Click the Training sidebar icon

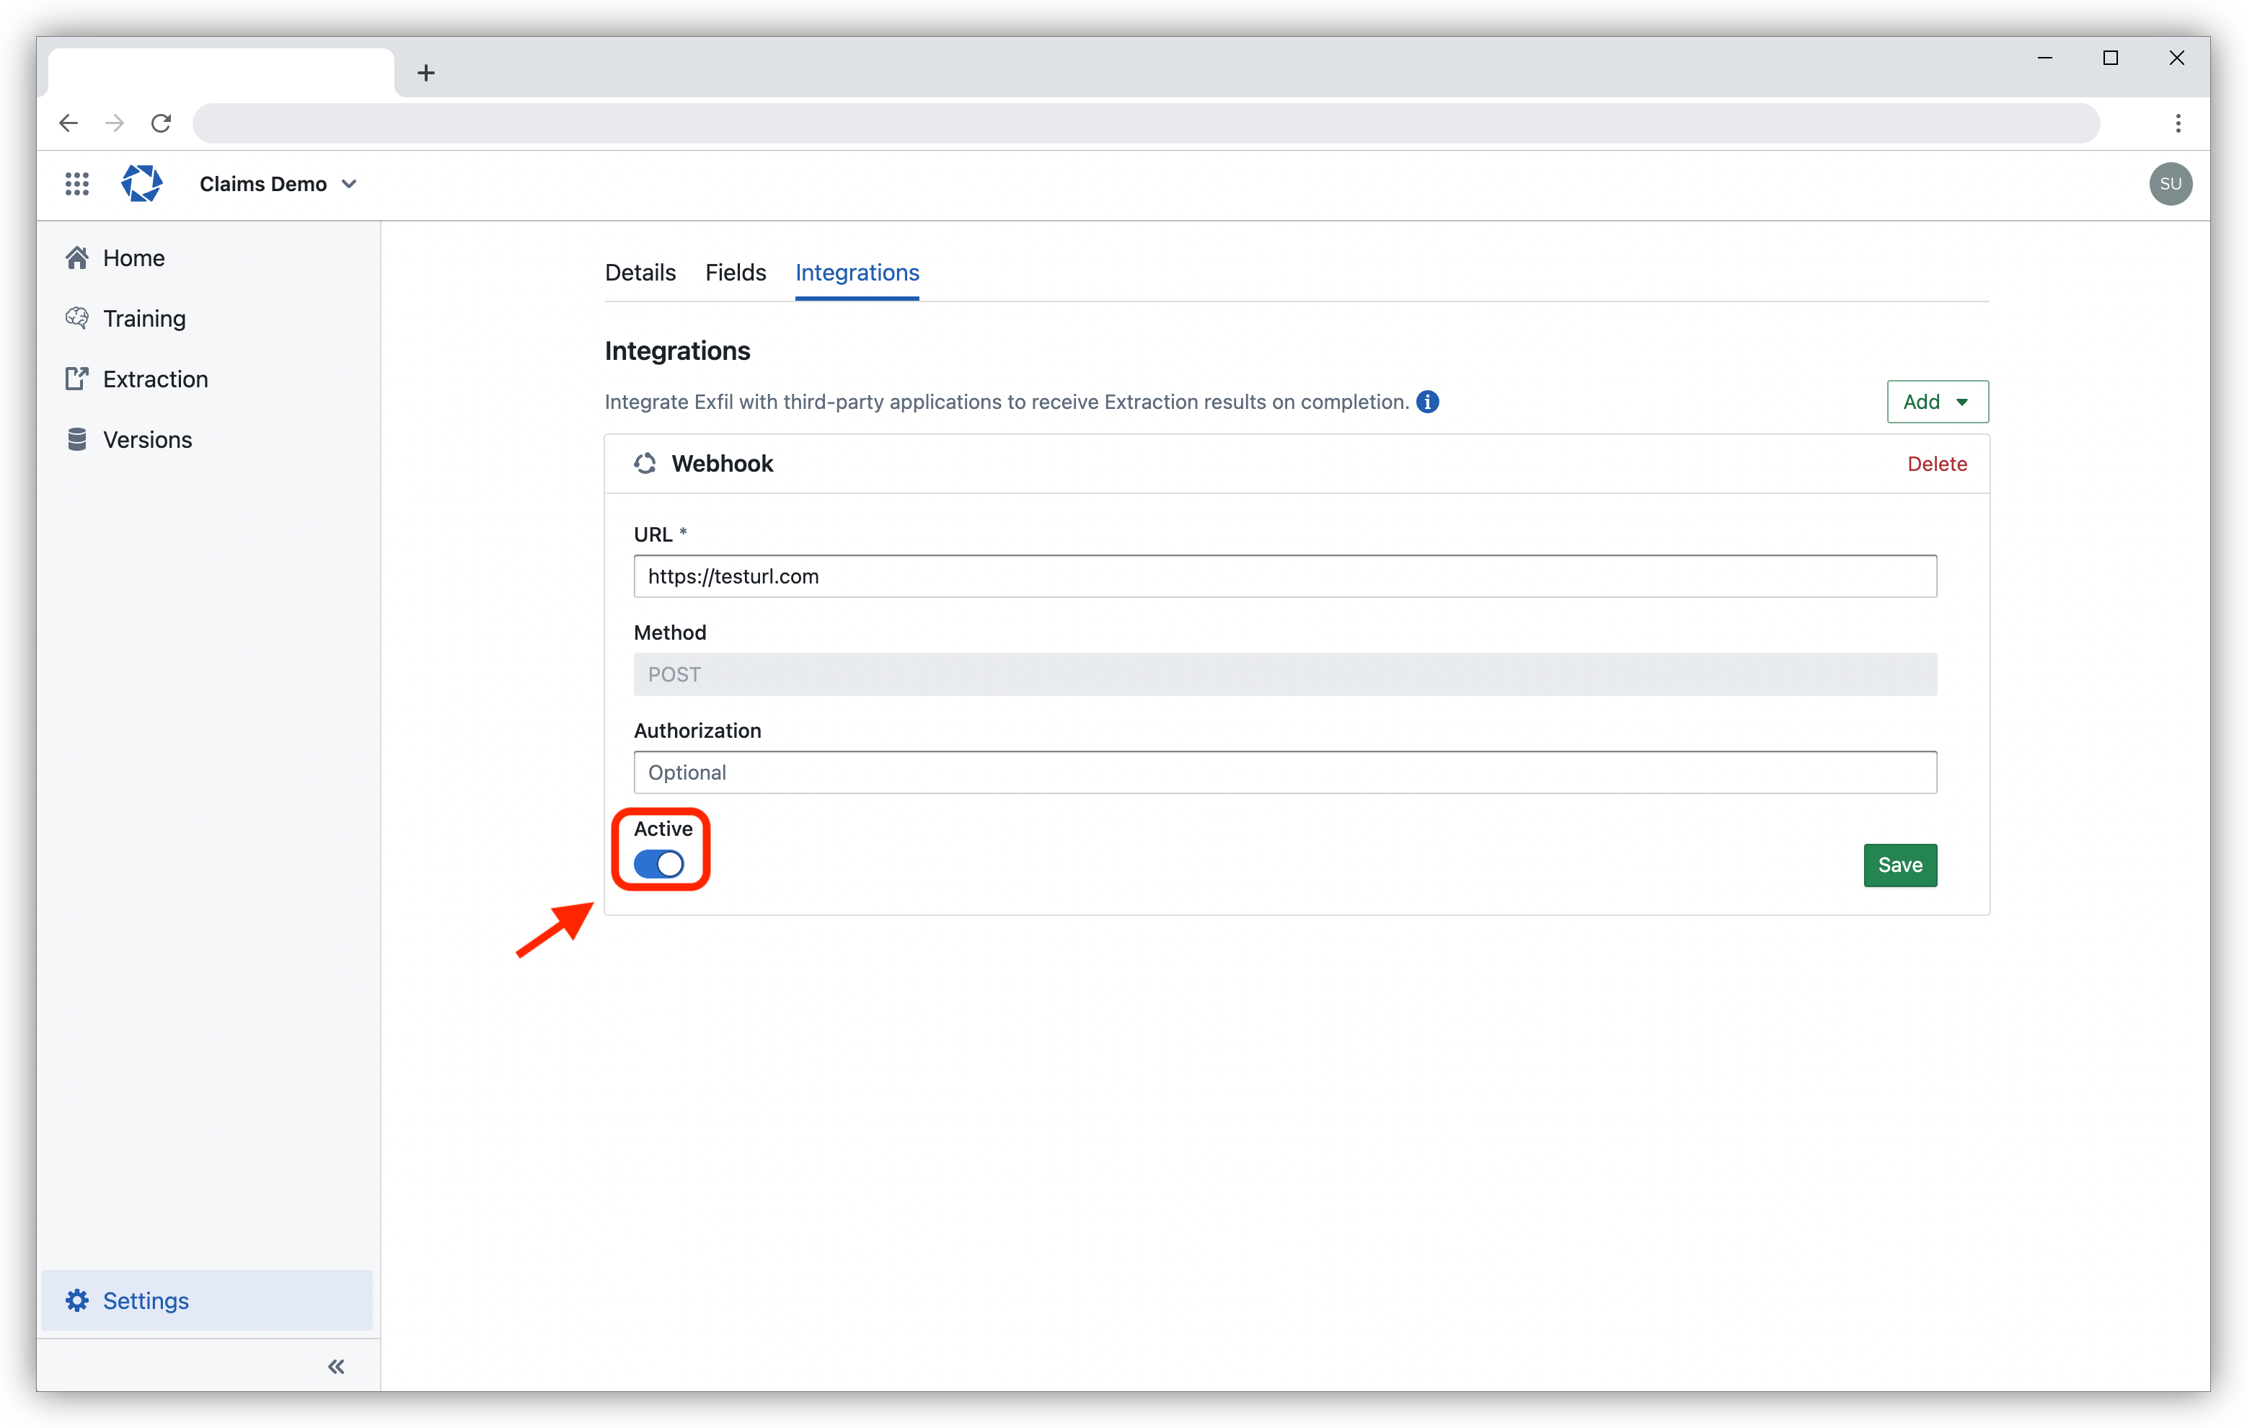pos(79,318)
